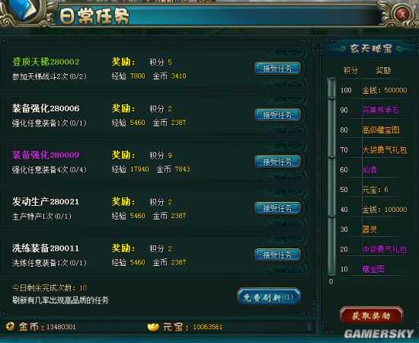This screenshot has width=419, height=343.
Task: Accept the 登顶天梯280002 task
Action: pos(277,69)
